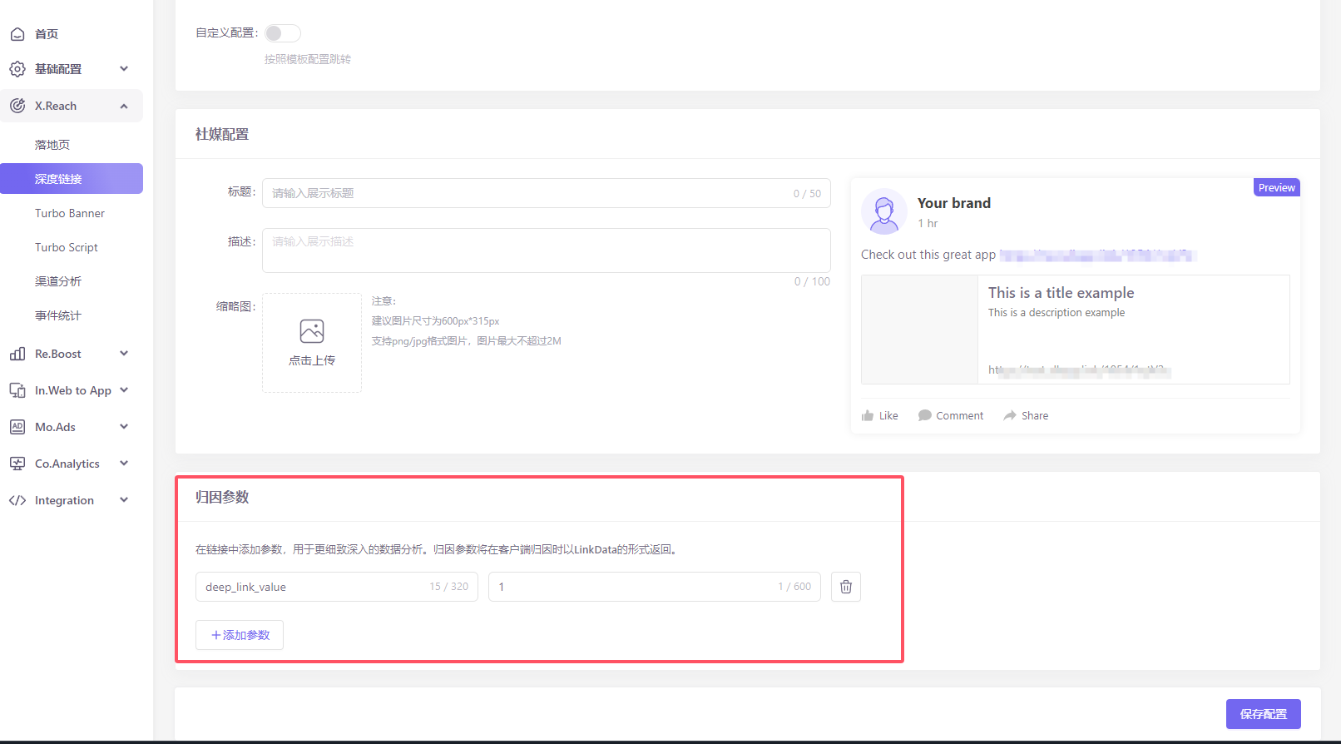Screen dimensions: 1341x744
Task: Click the image upload icon for thumbnail
Action: [312, 332]
